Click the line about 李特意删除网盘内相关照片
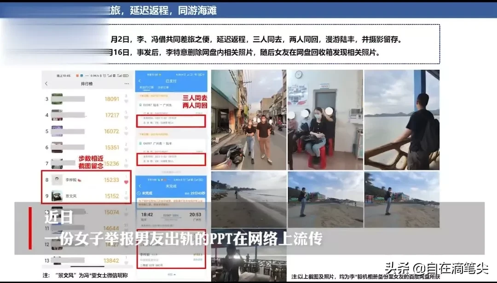 (244, 52)
